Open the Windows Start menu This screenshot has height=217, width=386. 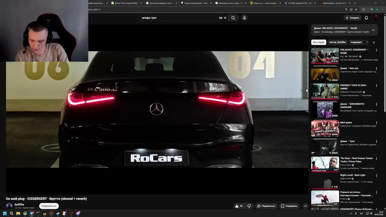point(5,213)
